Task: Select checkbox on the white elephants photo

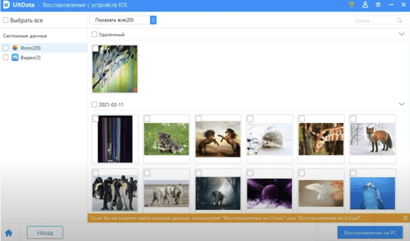Action: point(147,173)
